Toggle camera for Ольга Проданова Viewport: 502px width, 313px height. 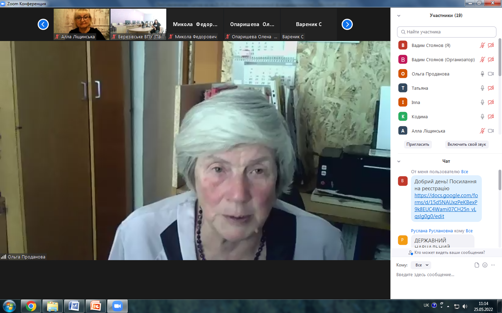click(x=491, y=74)
